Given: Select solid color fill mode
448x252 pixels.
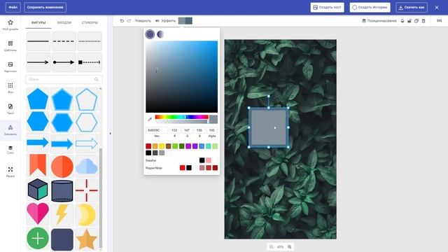Looking at the screenshot, I should click(x=150, y=34).
